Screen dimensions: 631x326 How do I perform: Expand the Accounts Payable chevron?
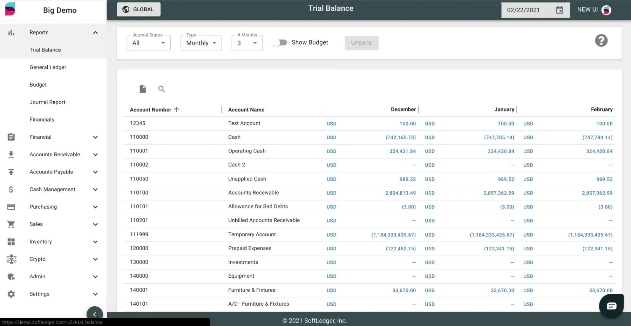pyautogui.click(x=95, y=172)
